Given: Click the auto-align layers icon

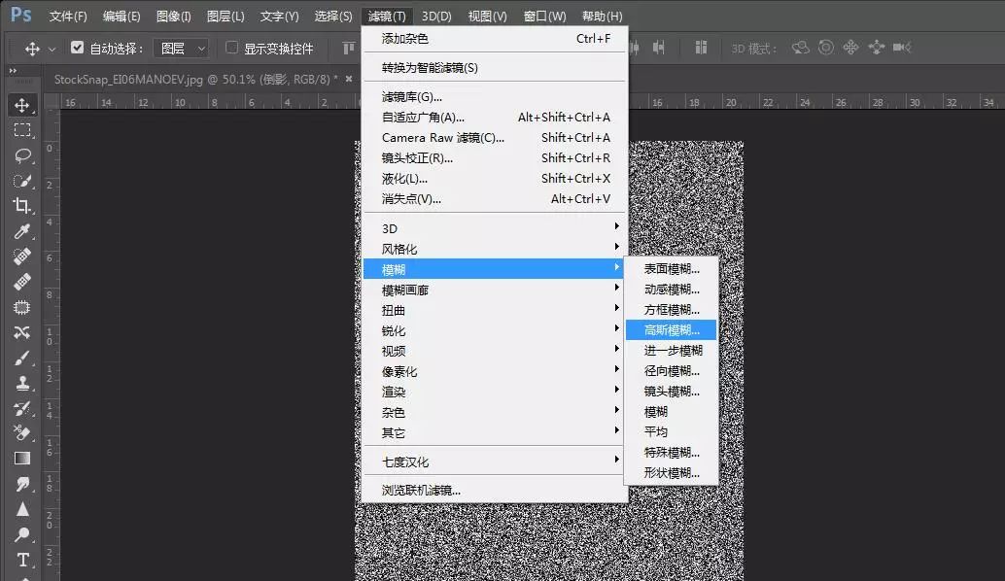Looking at the screenshot, I should click(701, 48).
